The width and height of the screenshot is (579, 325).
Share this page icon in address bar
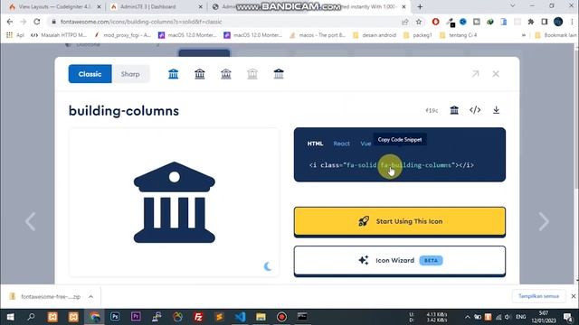click(405, 22)
